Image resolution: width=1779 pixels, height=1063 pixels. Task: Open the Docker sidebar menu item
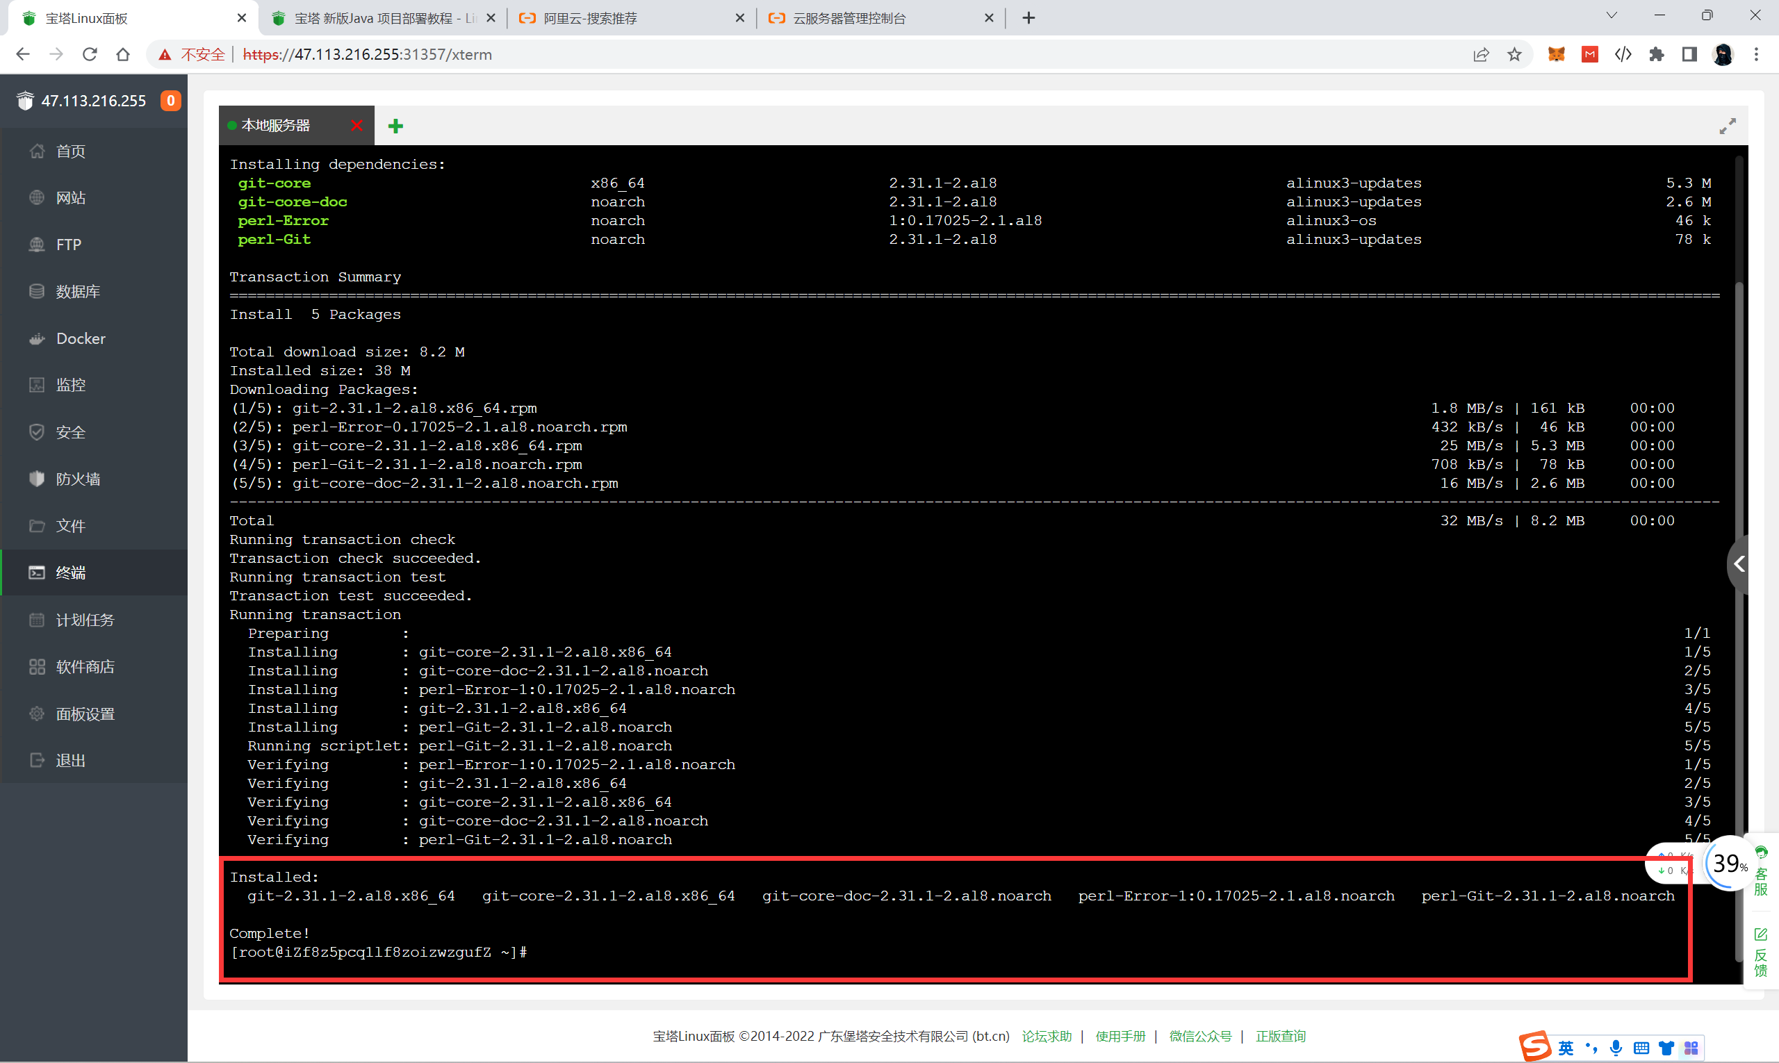pos(80,338)
